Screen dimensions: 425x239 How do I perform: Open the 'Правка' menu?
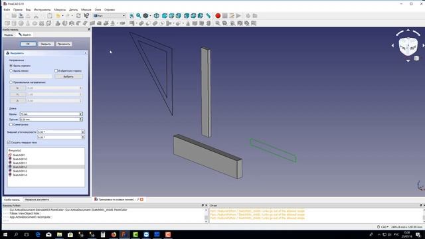(x=18, y=9)
